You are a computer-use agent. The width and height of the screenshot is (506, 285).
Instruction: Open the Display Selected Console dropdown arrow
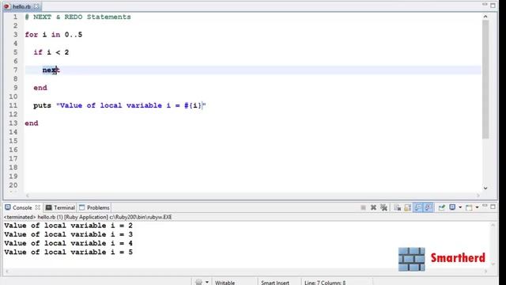coord(460,207)
